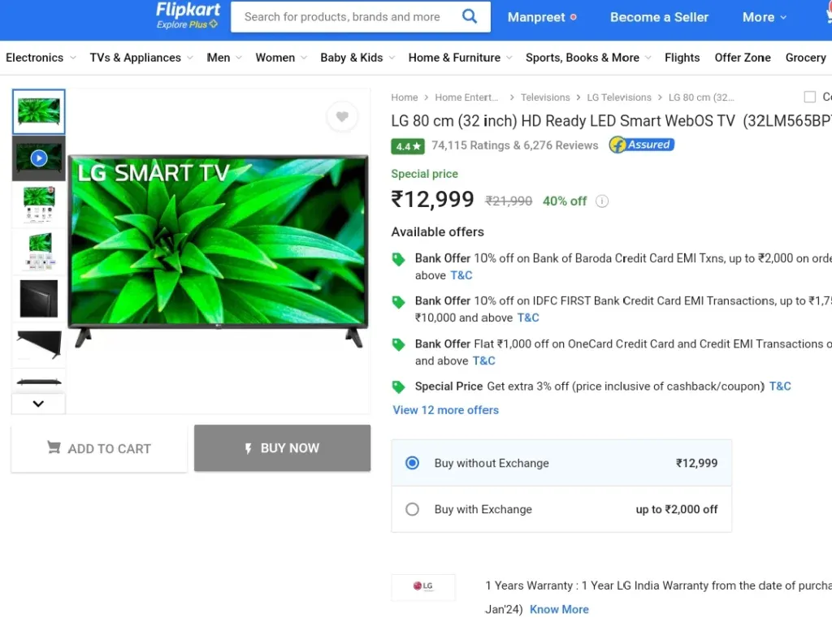Viewport: 832px width, 618px height.
Task: Click the 4.4 star rating badge
Action: [408, 146]
